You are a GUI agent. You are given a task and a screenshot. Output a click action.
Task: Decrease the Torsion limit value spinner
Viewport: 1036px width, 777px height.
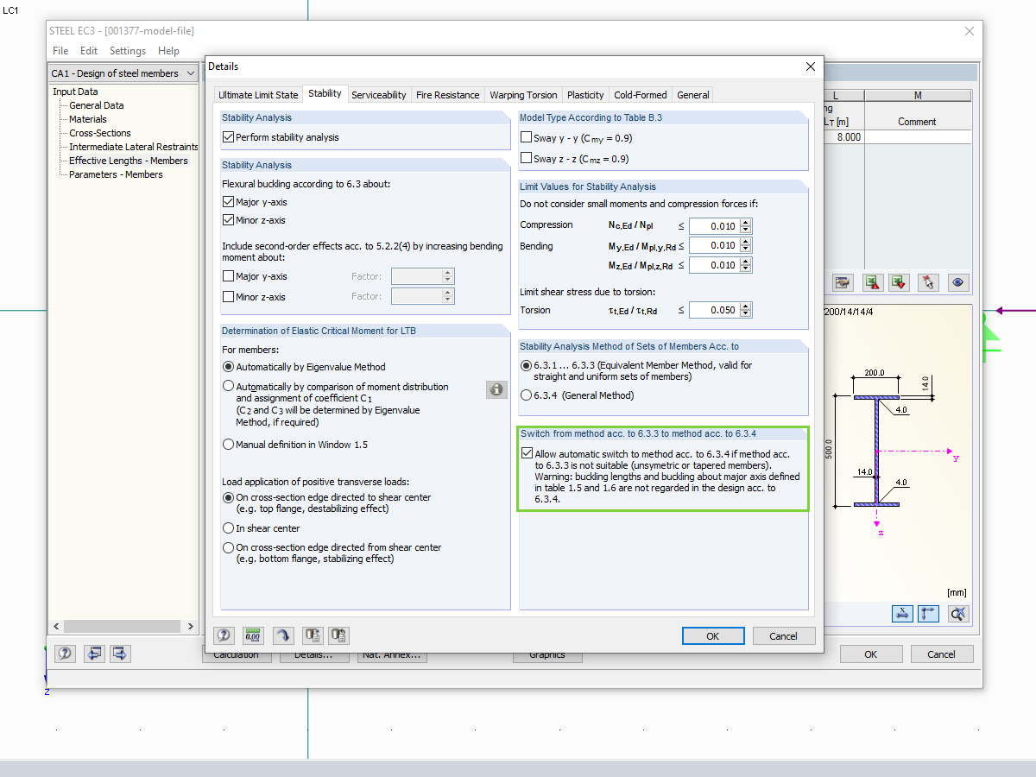[746, 314]
